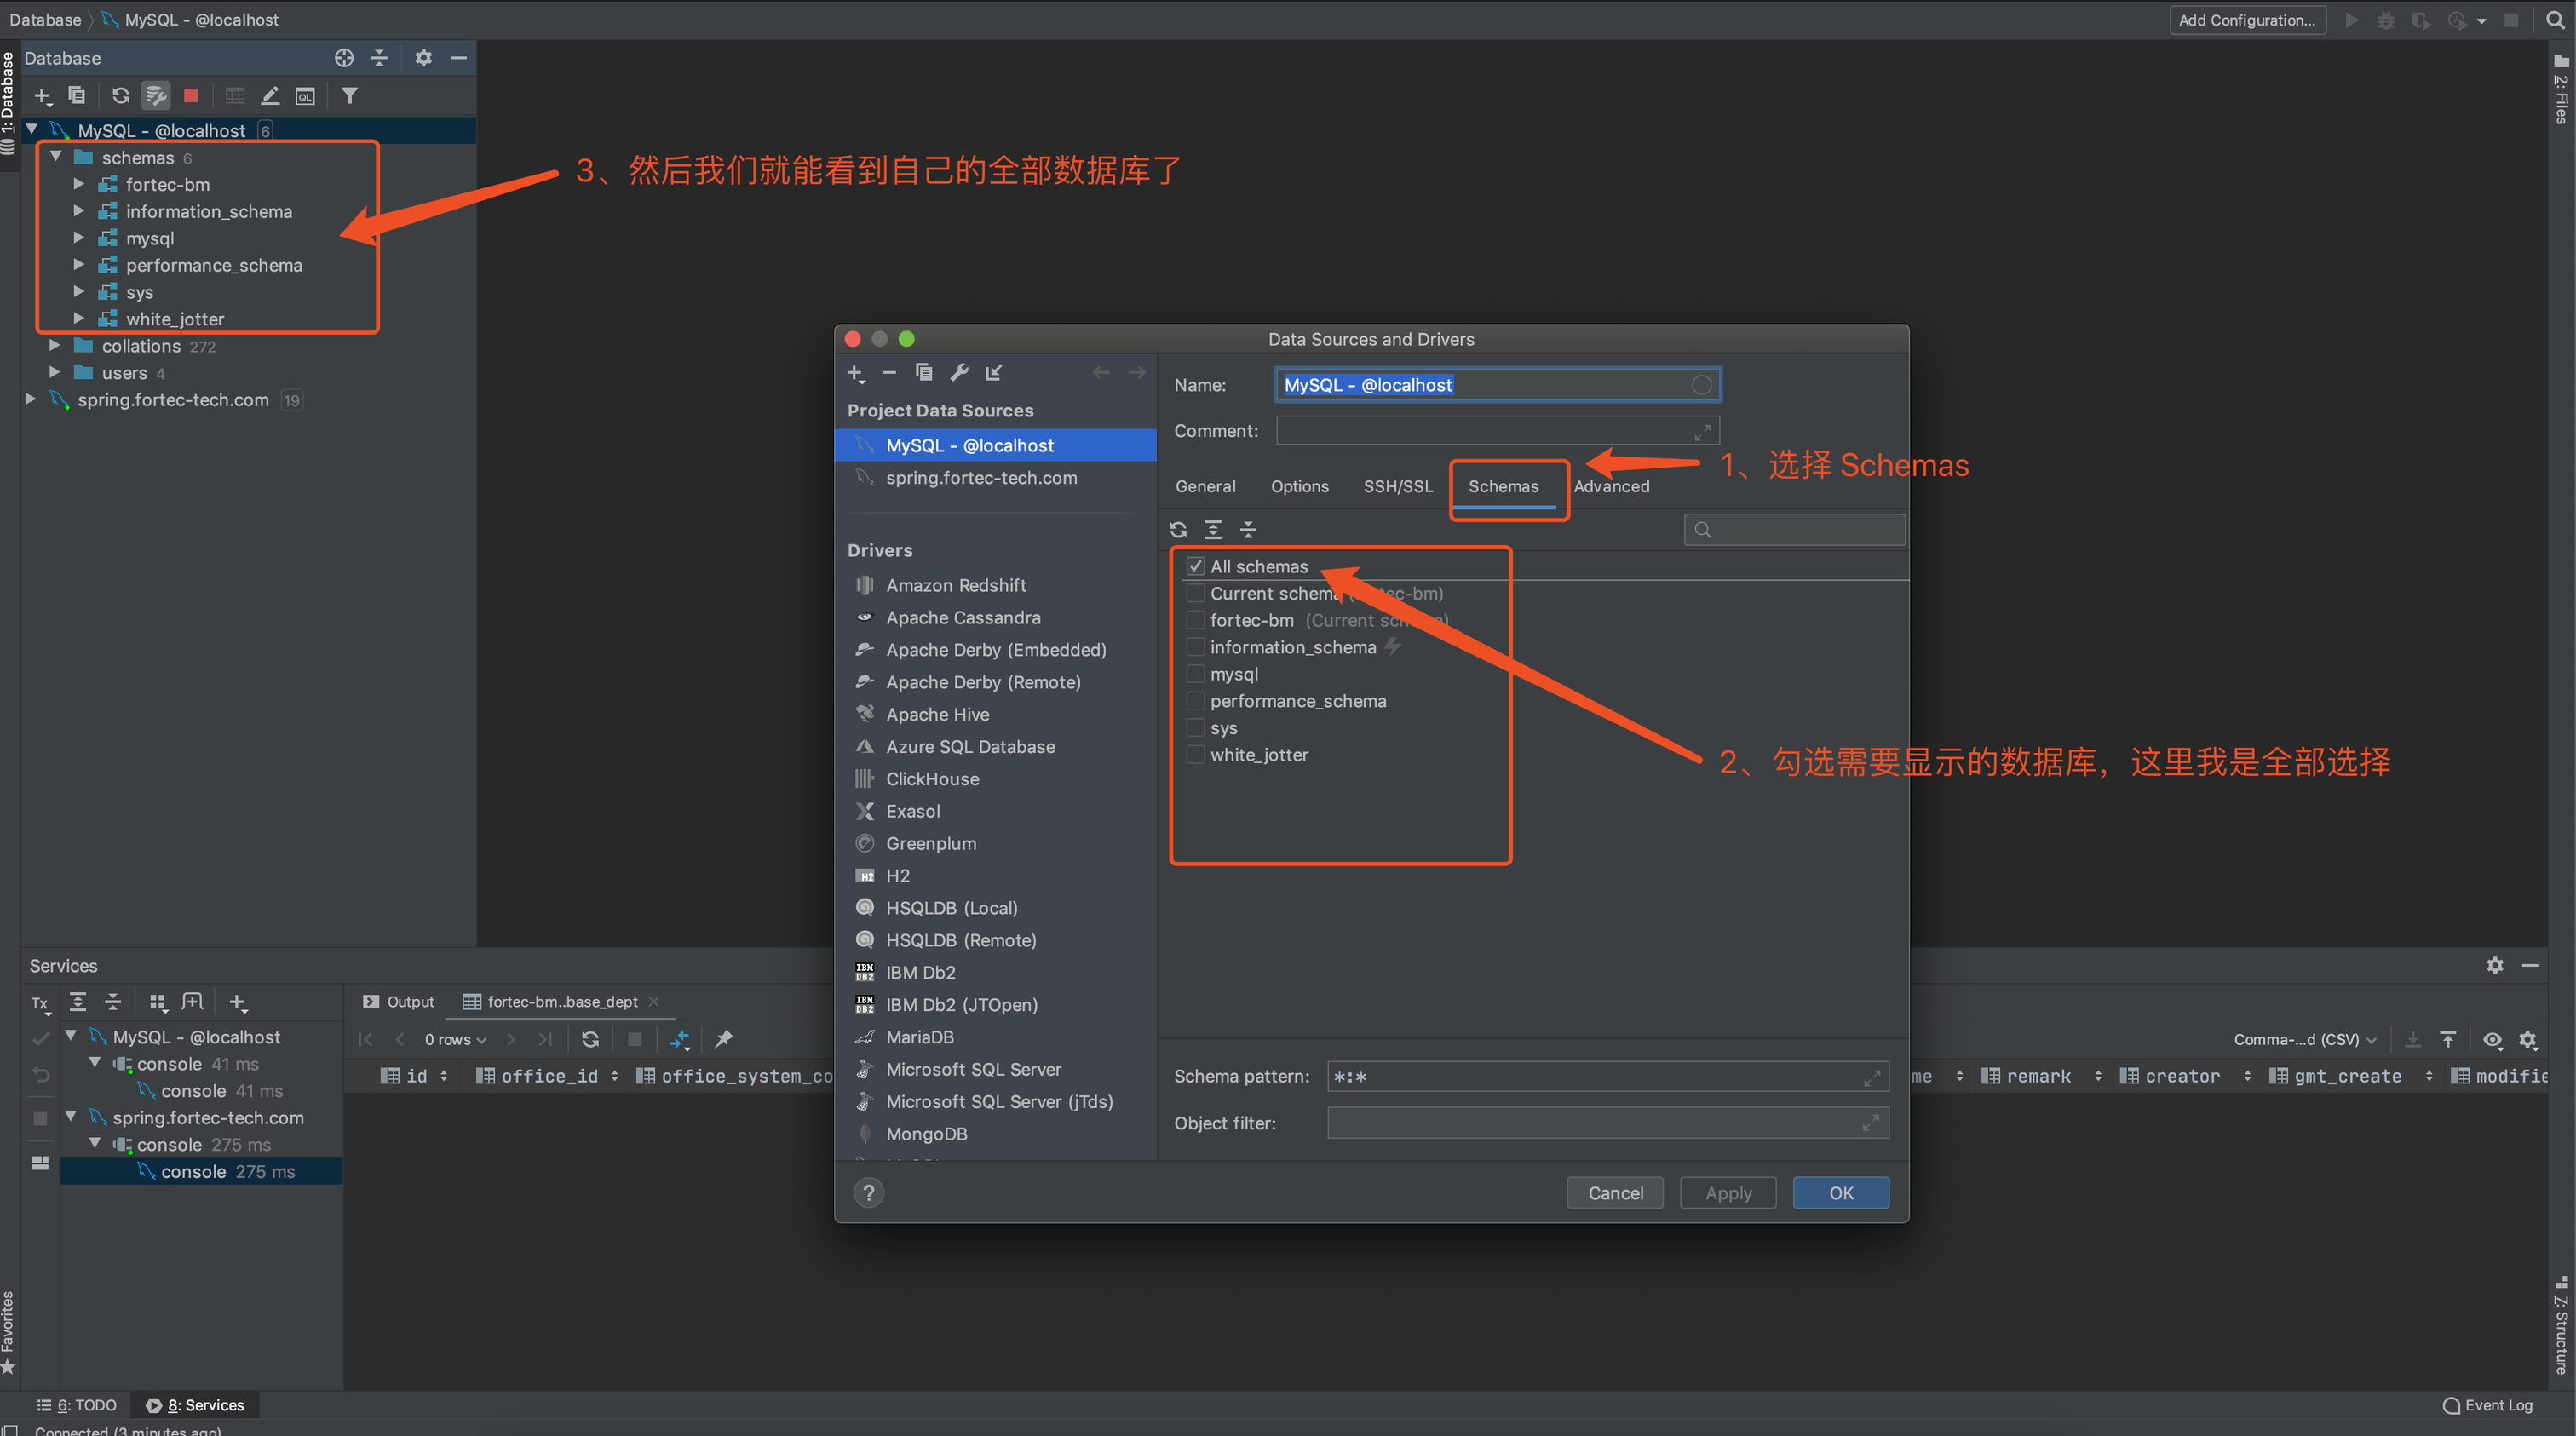The width and height of the screenshot is (2576, 1436).
Task: Click the schema search field in dialog
Action: click(1794, 530)
